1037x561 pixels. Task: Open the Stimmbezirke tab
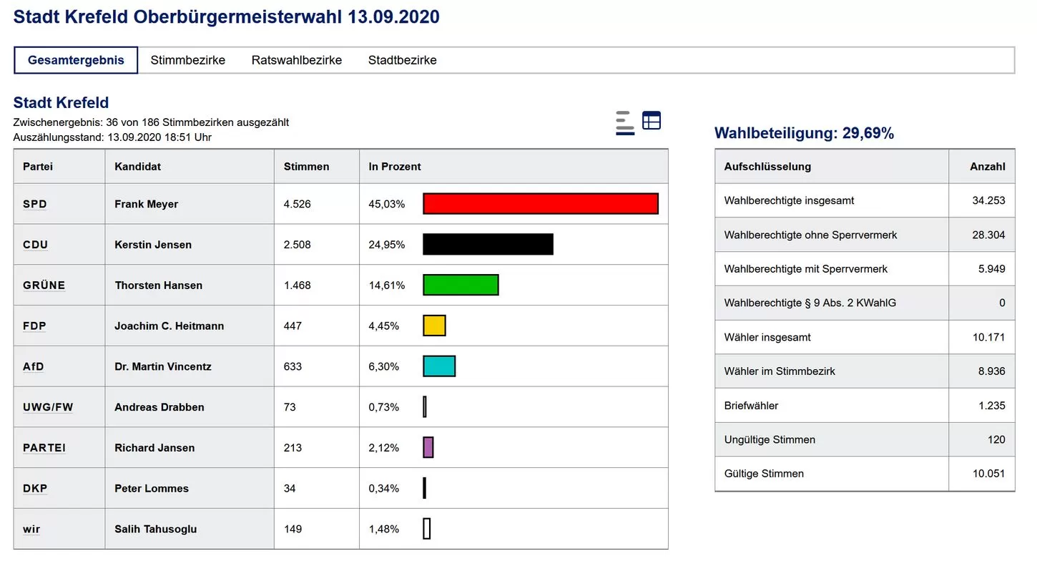187,60
